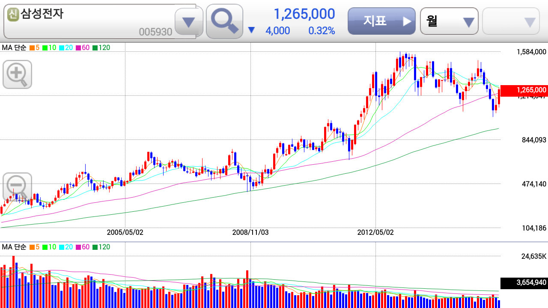Image resolution: width=548 pixels, height=308 pixels.
Task: Zoom out the chart with minus magnifier
Action: pos(17,187)
